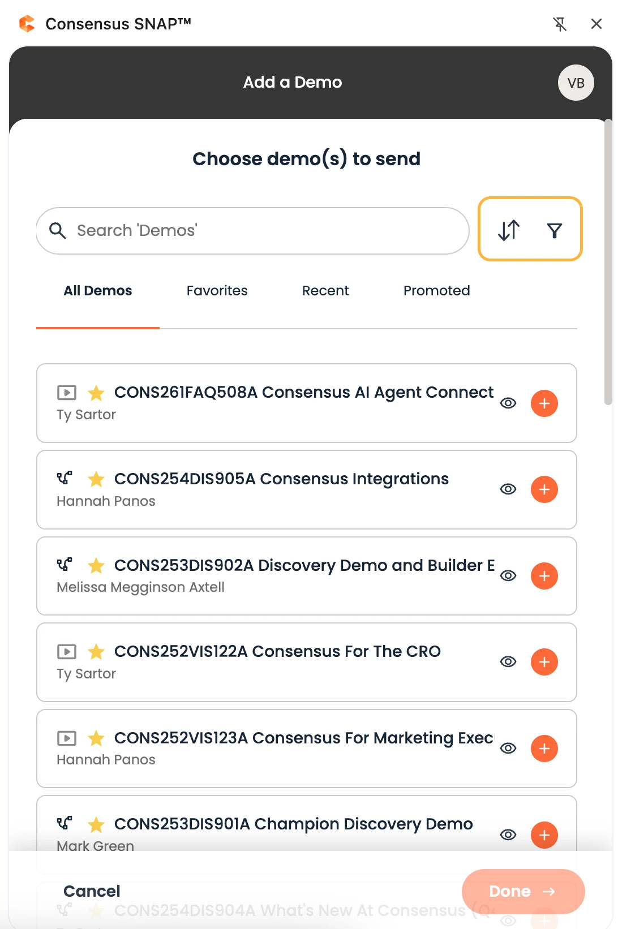The image size is (618, 929).
Task: Preview Consensus For The CRO demo
Action: click(x=508, y=662)
